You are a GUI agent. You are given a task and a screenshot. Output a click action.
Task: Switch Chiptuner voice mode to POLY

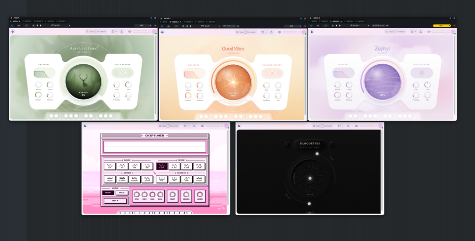[122, 192]
